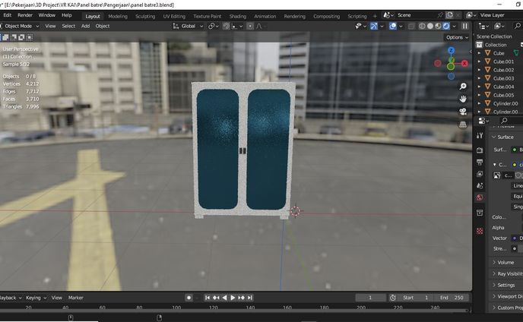The width and height of the screenshot is (523, 322).
Task: Select the Solid viewport shading icon
Action: tap(430, 26)
